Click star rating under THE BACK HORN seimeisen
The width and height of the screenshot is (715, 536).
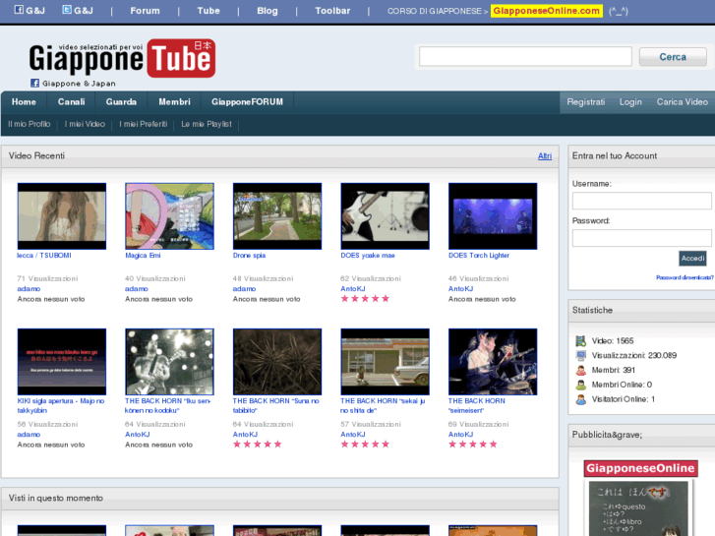[x=473, y=445]
